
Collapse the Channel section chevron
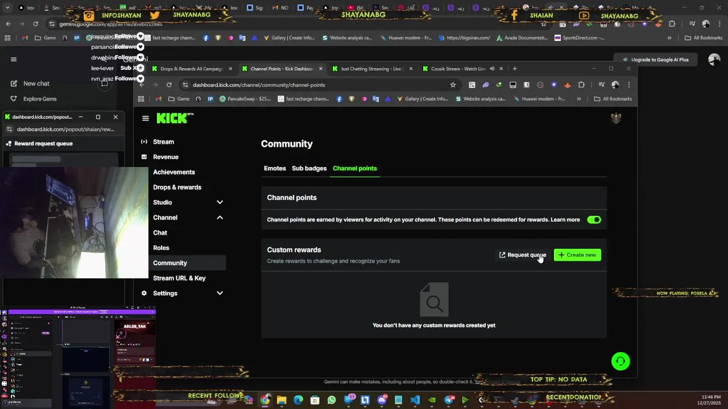(220, 218)
